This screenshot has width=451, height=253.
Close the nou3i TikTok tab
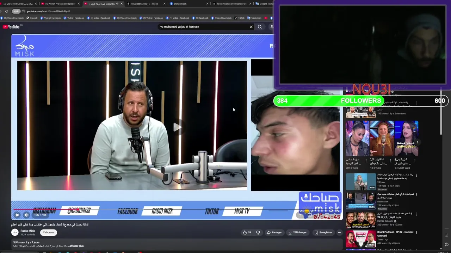(164, 4)
